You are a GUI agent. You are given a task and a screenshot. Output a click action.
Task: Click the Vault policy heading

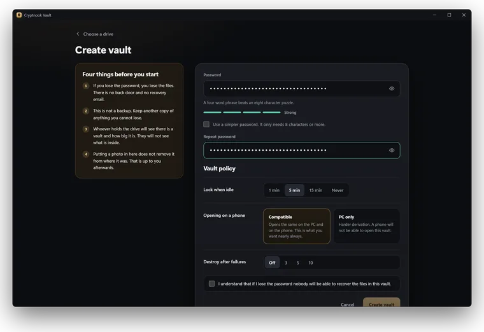(219, 169)
